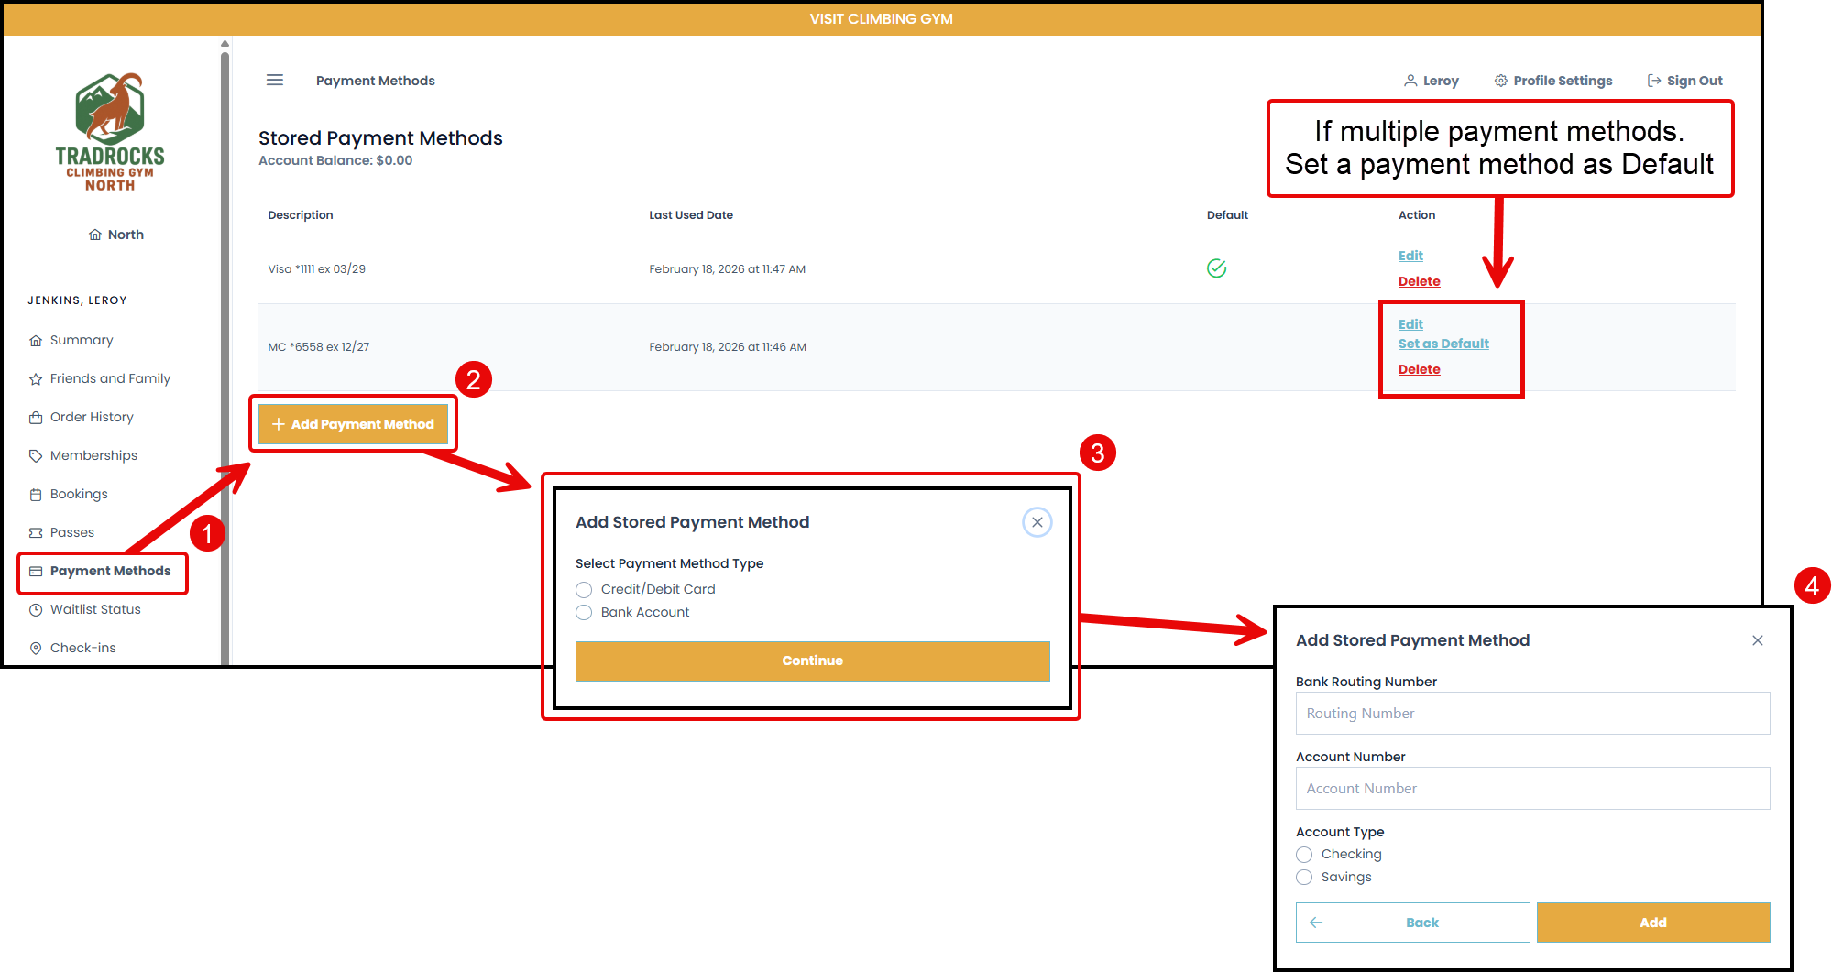Open Friends and Family sidebar item
The height and width of the screenshot is (972, 1832).
(x=110, y=378)
